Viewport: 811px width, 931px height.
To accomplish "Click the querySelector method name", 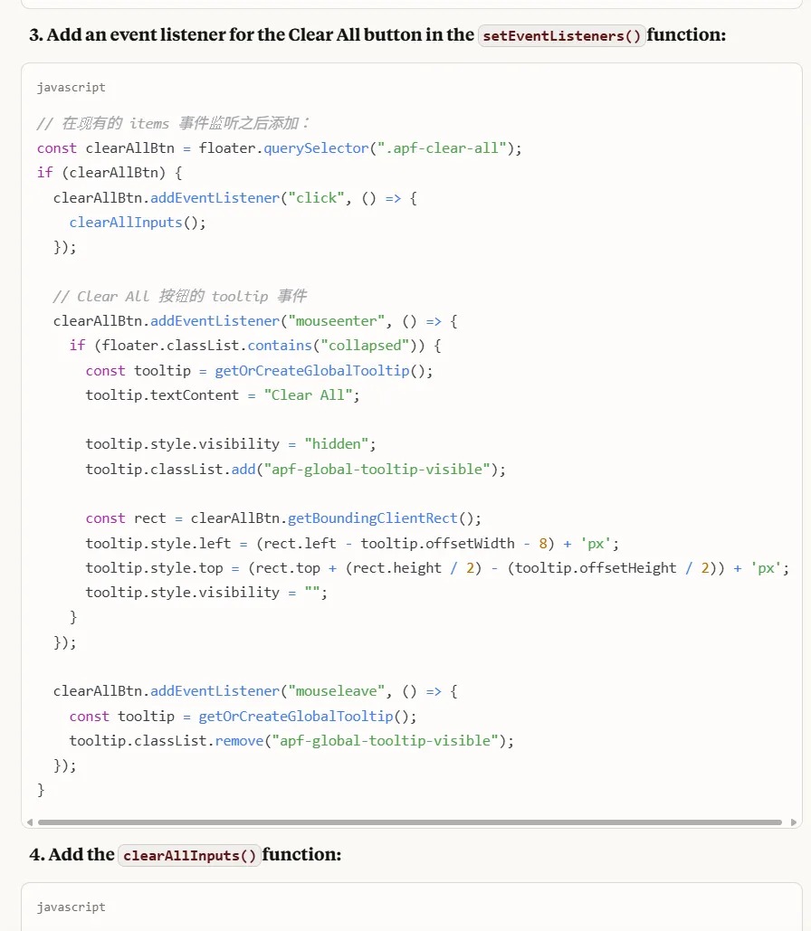I will pos(316,148).
